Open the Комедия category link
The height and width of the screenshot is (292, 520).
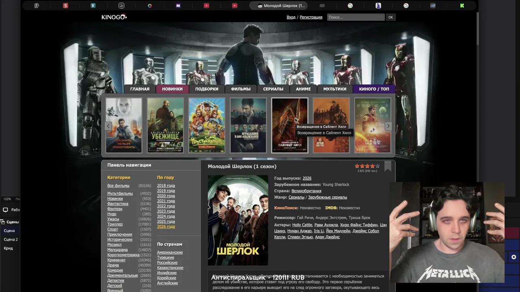pos(115,270)
